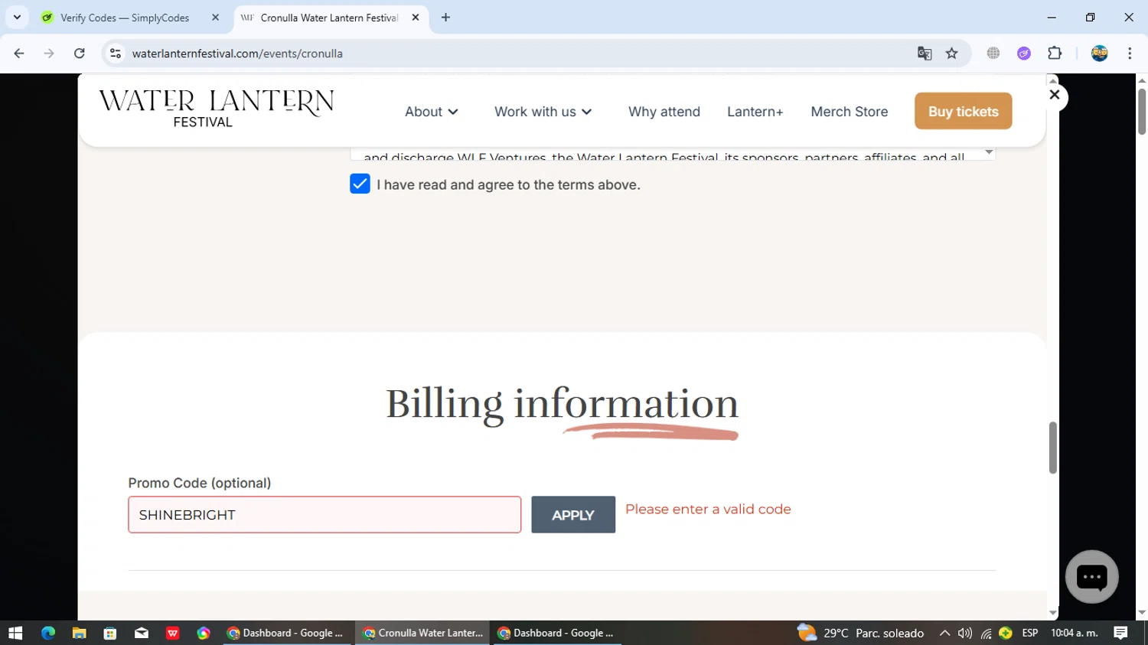Viewport: 1148px width, 645px height.
Task: Click the 'I have read and agree' text
Action: (508, 185)
